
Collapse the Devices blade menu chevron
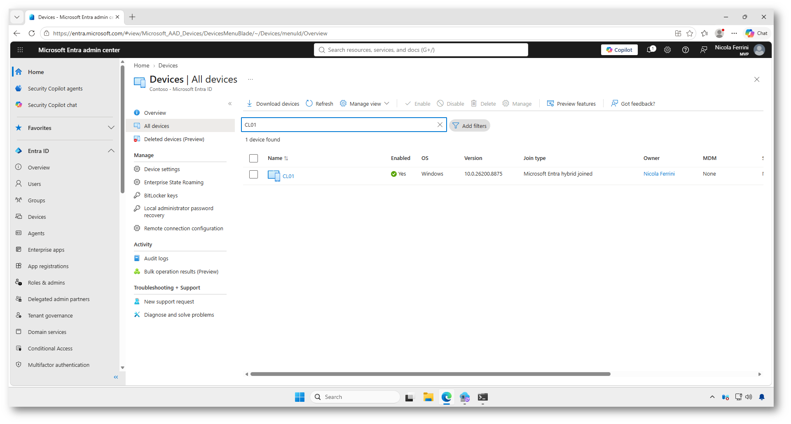230,104
